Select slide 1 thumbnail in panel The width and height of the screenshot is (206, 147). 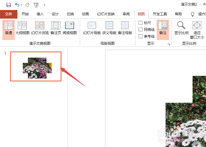(x=36, y=66)
